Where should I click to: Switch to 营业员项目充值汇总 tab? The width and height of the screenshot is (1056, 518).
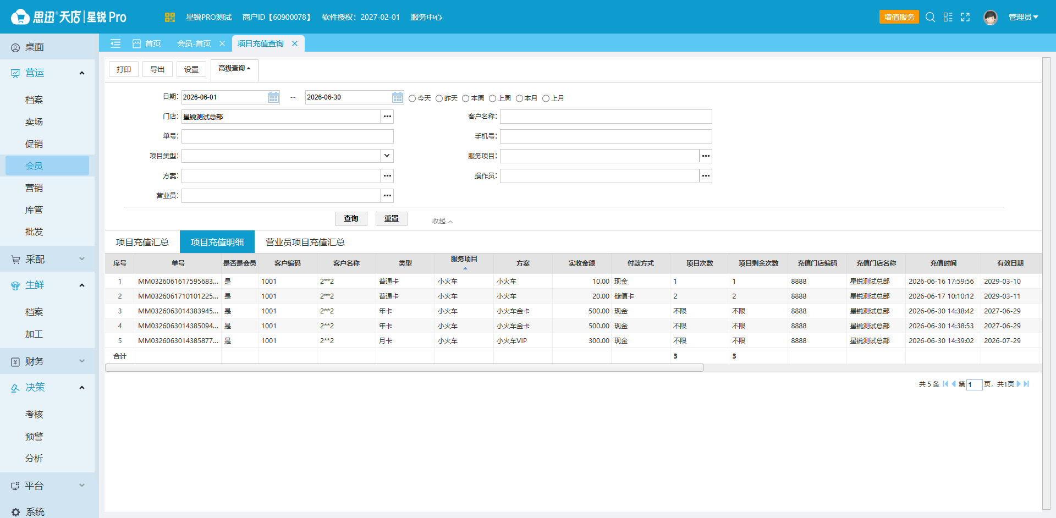(x=305, y=242)
